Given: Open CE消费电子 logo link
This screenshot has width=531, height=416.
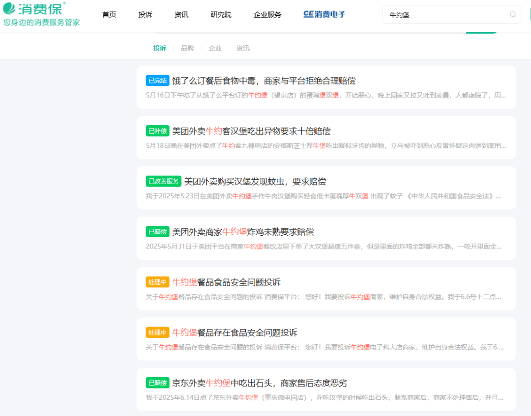Looking at the screenshot, I should pos(324,14).
